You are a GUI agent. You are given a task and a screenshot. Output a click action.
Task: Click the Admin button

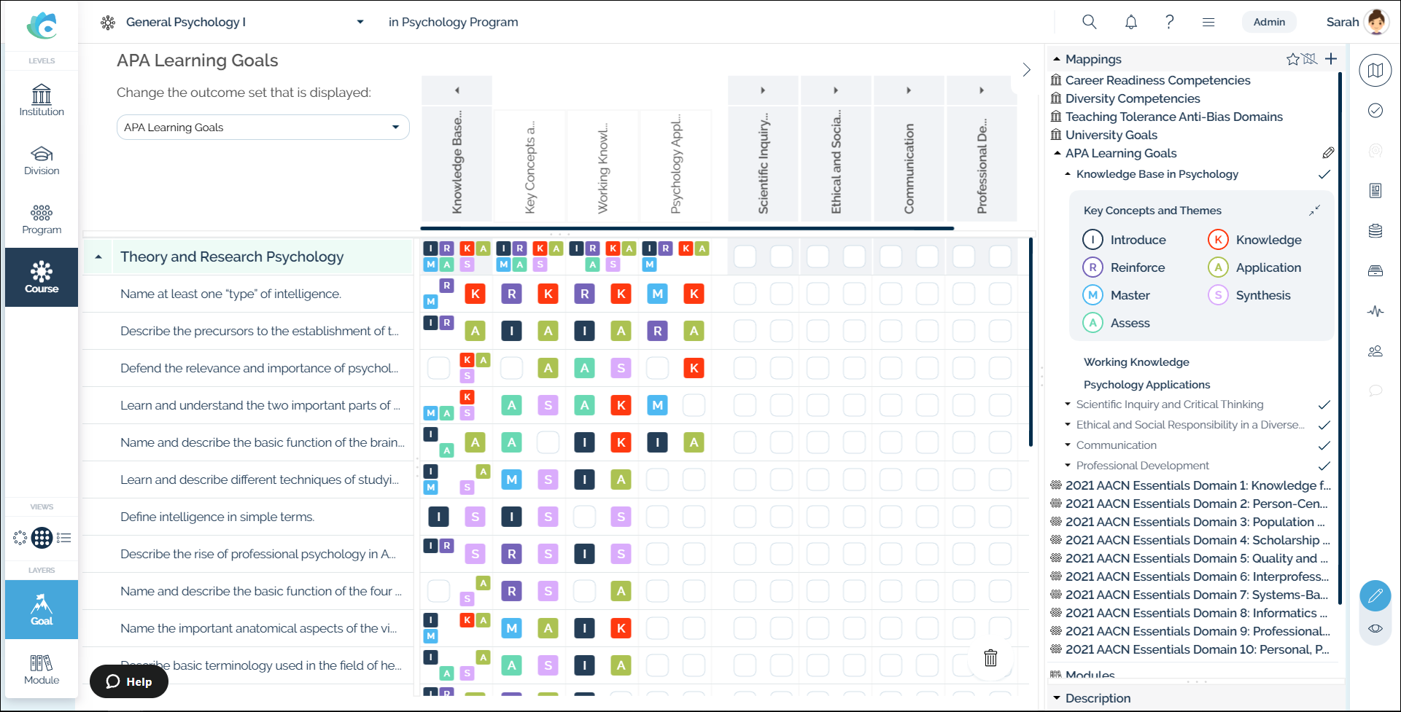pyautogui.click(x=1269, y=22)
